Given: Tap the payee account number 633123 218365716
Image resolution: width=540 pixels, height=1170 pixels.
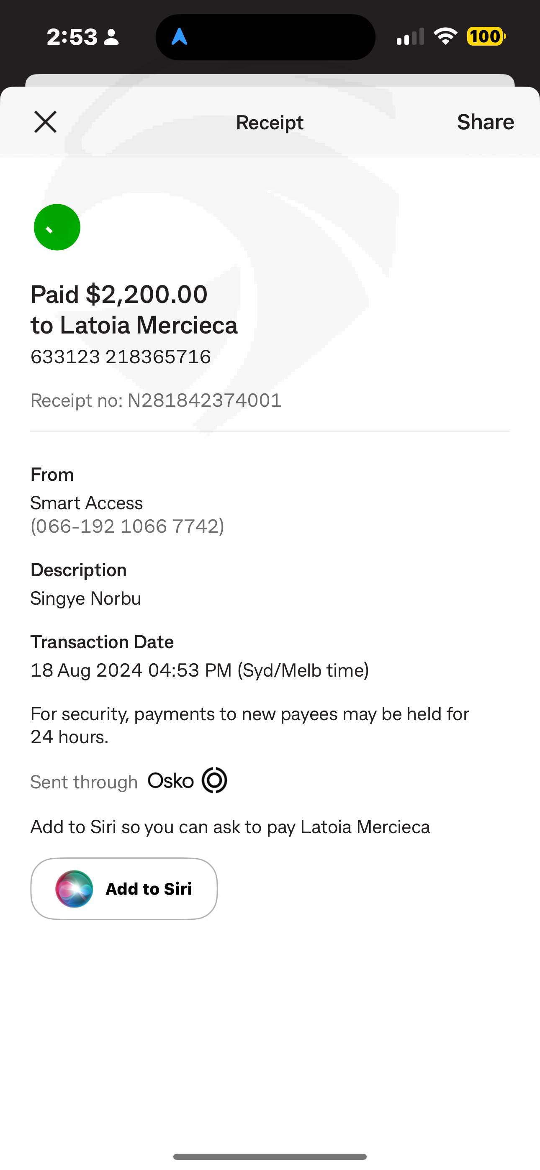Looking at the screenshot, I should (121, 357).
